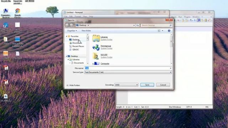Select the Computer item in file list

tap(105, 64)
